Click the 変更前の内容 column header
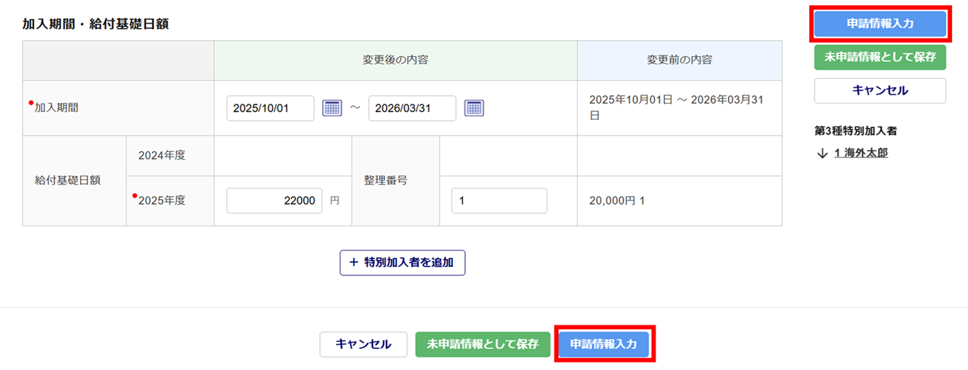Screen dimensions: 968x370 tap(679, 60)
